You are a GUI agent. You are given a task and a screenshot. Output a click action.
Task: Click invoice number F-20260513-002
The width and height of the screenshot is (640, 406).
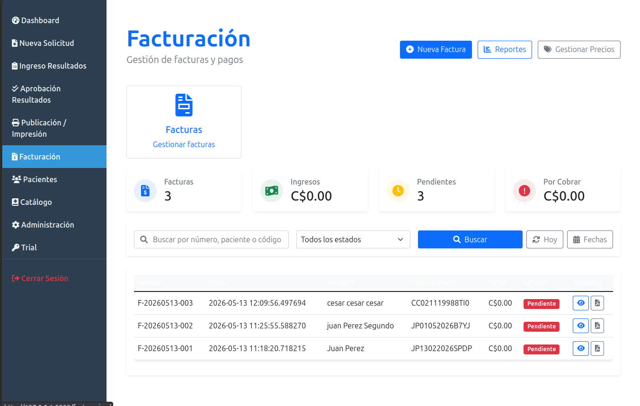pos(165,326)
